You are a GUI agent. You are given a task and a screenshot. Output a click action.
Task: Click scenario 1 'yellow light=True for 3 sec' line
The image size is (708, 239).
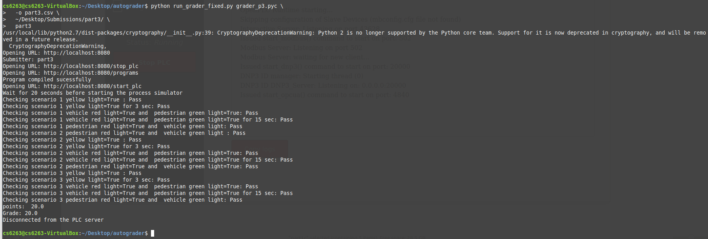pos(86,106)
